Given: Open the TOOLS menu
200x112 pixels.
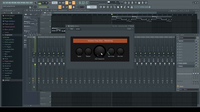Looking at the screenshot, I should (27, 2).
